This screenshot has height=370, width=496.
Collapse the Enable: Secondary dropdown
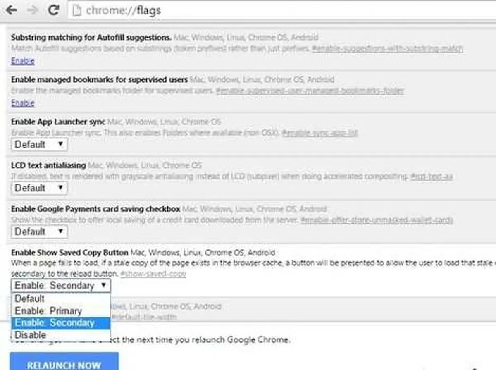click(x=61, y=285)
